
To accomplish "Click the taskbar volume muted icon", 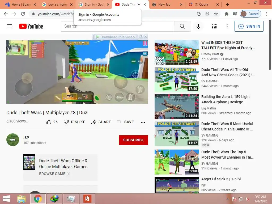I will [247, 199].
